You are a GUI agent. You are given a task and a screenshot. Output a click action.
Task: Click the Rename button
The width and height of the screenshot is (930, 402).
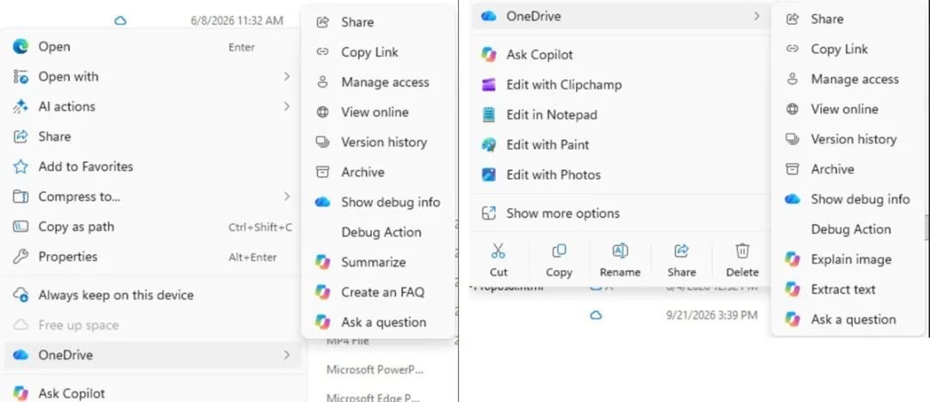(620, 260)
